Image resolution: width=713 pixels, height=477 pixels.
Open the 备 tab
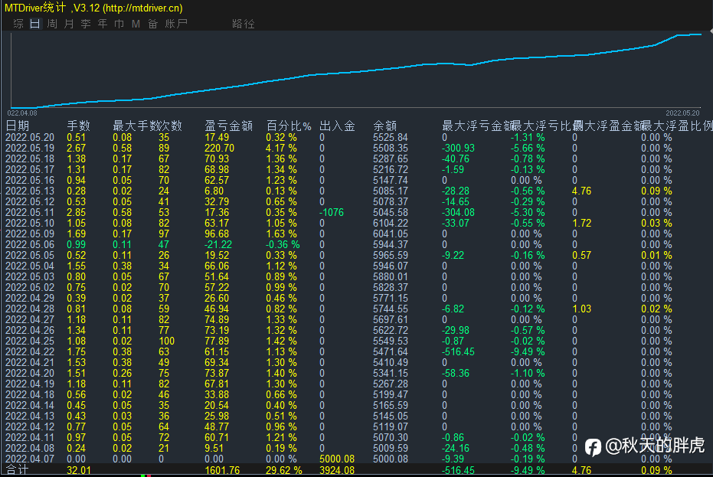(153, 24)
